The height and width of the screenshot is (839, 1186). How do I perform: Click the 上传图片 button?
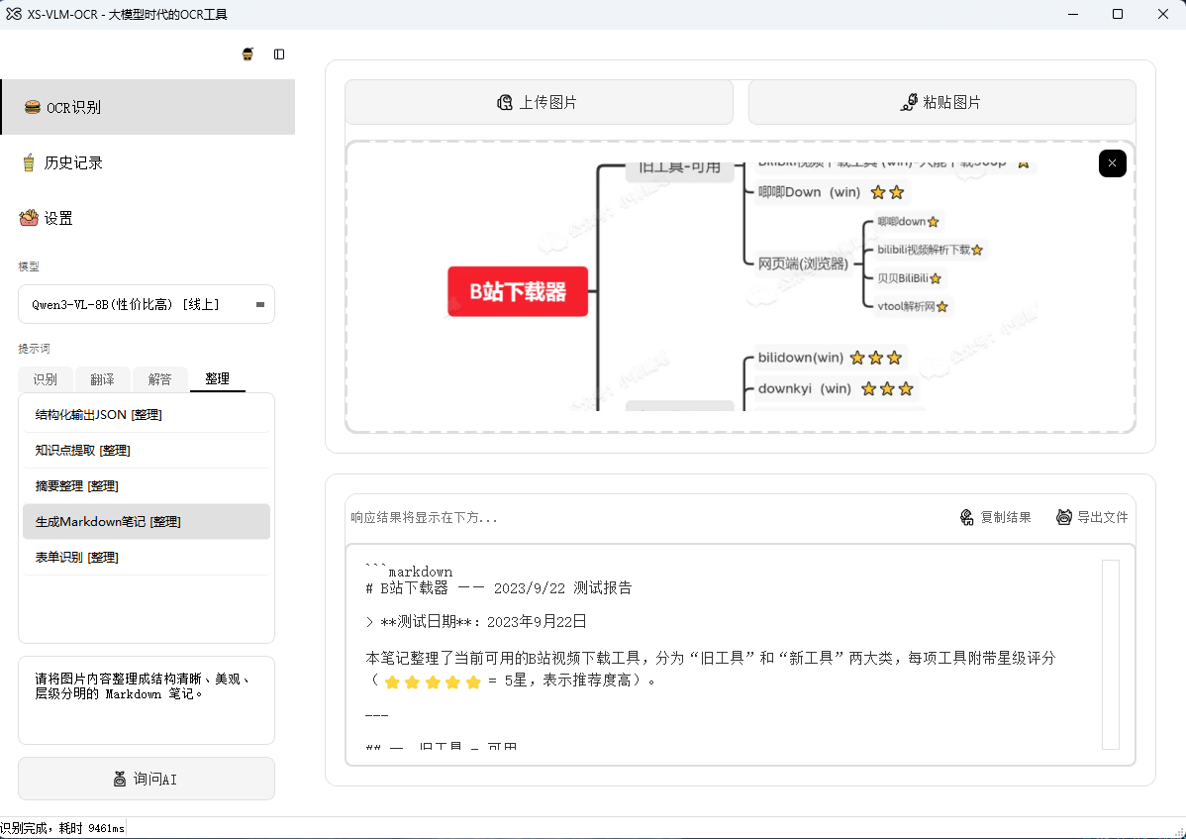[539, 102]
